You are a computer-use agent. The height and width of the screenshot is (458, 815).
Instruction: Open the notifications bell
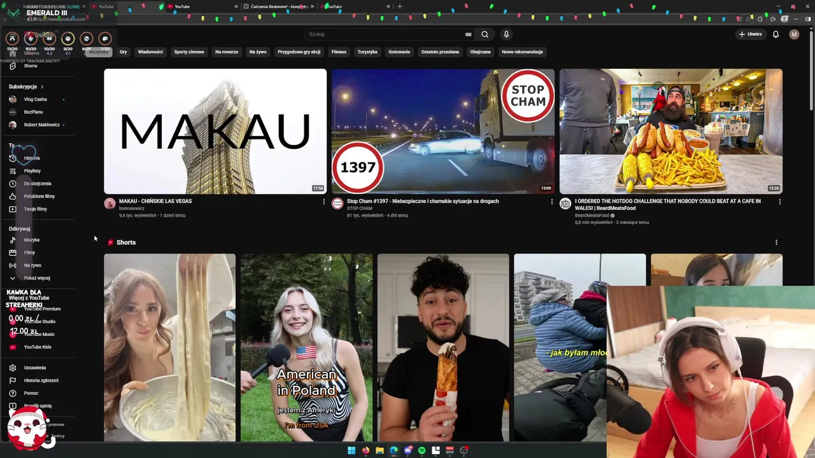click(776, 34)
